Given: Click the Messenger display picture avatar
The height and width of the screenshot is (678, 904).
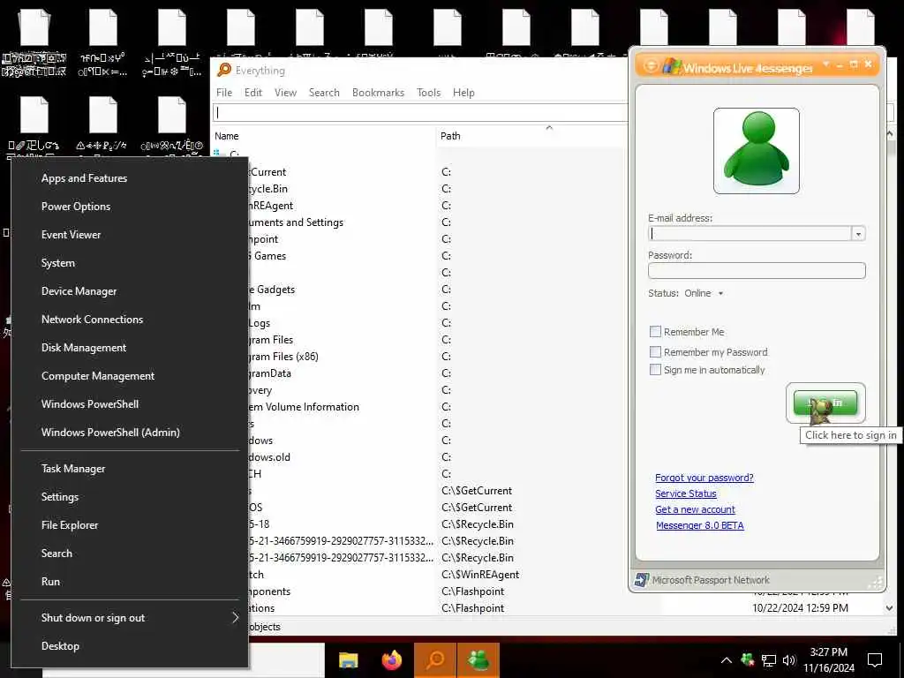Looking at the screenshot, I should click(756, 150).
